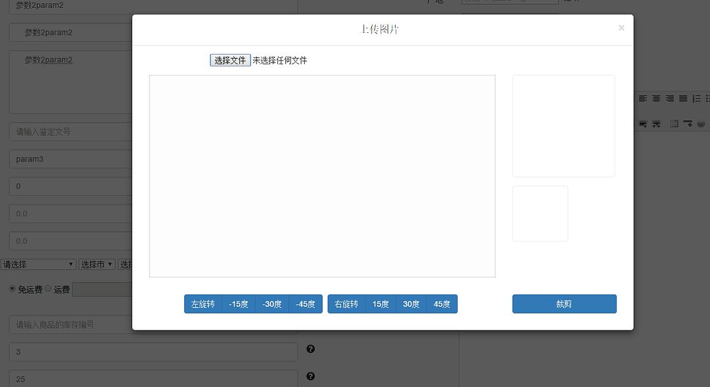Click the 选择文件 file chooser button
710x387 pixels.
(229, 60)
